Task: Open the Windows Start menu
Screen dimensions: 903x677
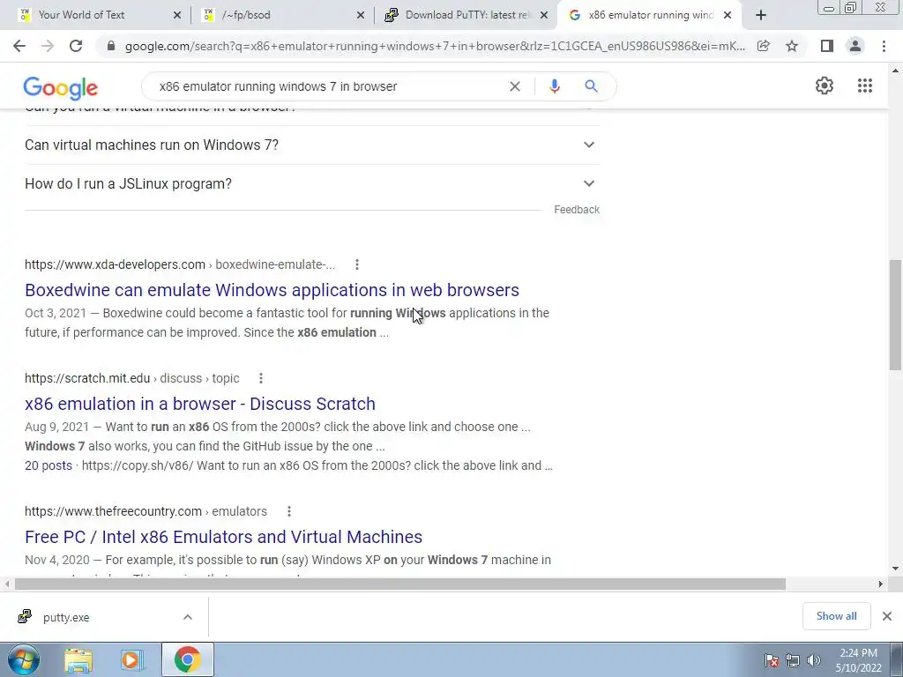Action: 24,659
